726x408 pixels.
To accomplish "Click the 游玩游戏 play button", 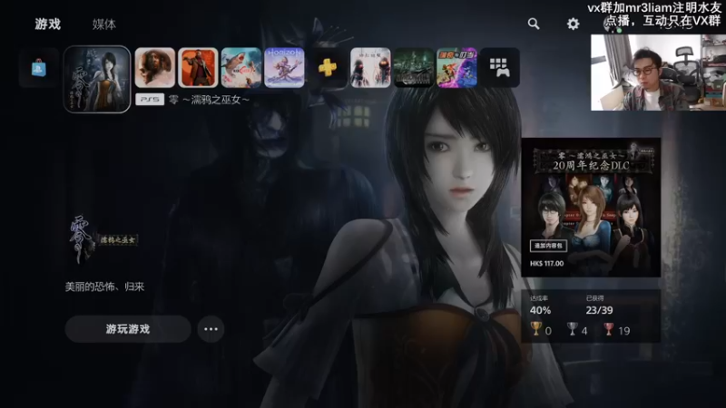I will click(128, 329).
